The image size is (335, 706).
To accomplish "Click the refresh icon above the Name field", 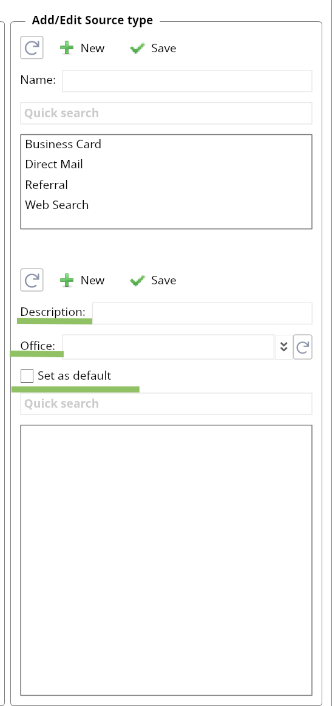I will tap(32, 48).
